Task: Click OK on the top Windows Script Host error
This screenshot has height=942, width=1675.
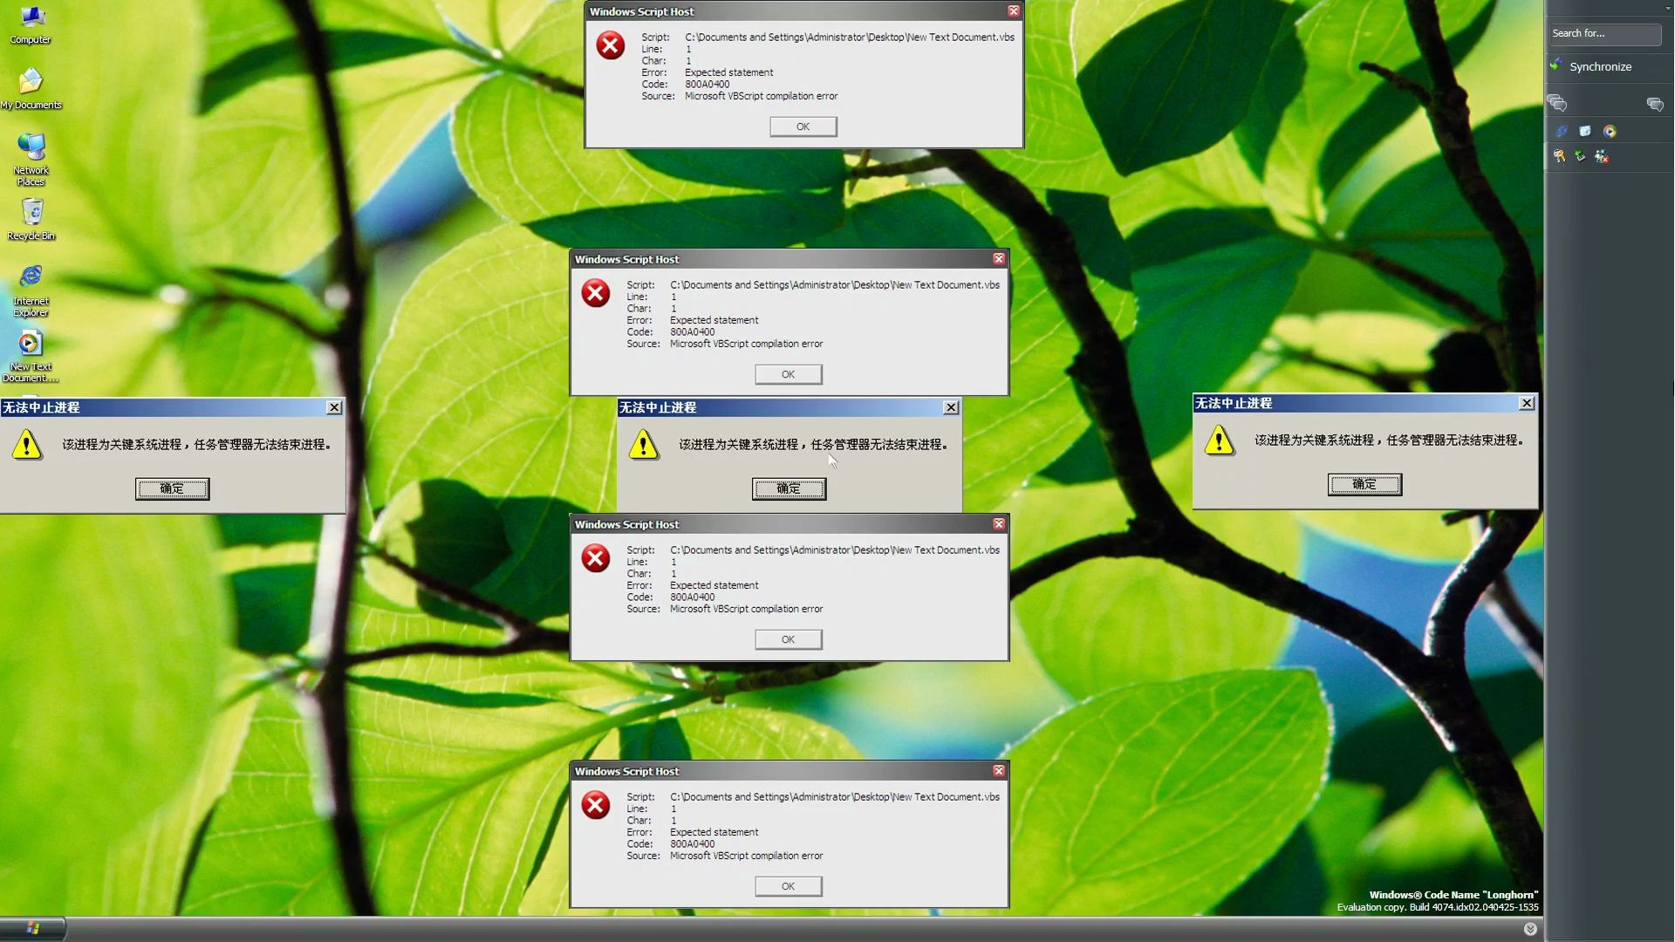Action: [x=803, y=126]
